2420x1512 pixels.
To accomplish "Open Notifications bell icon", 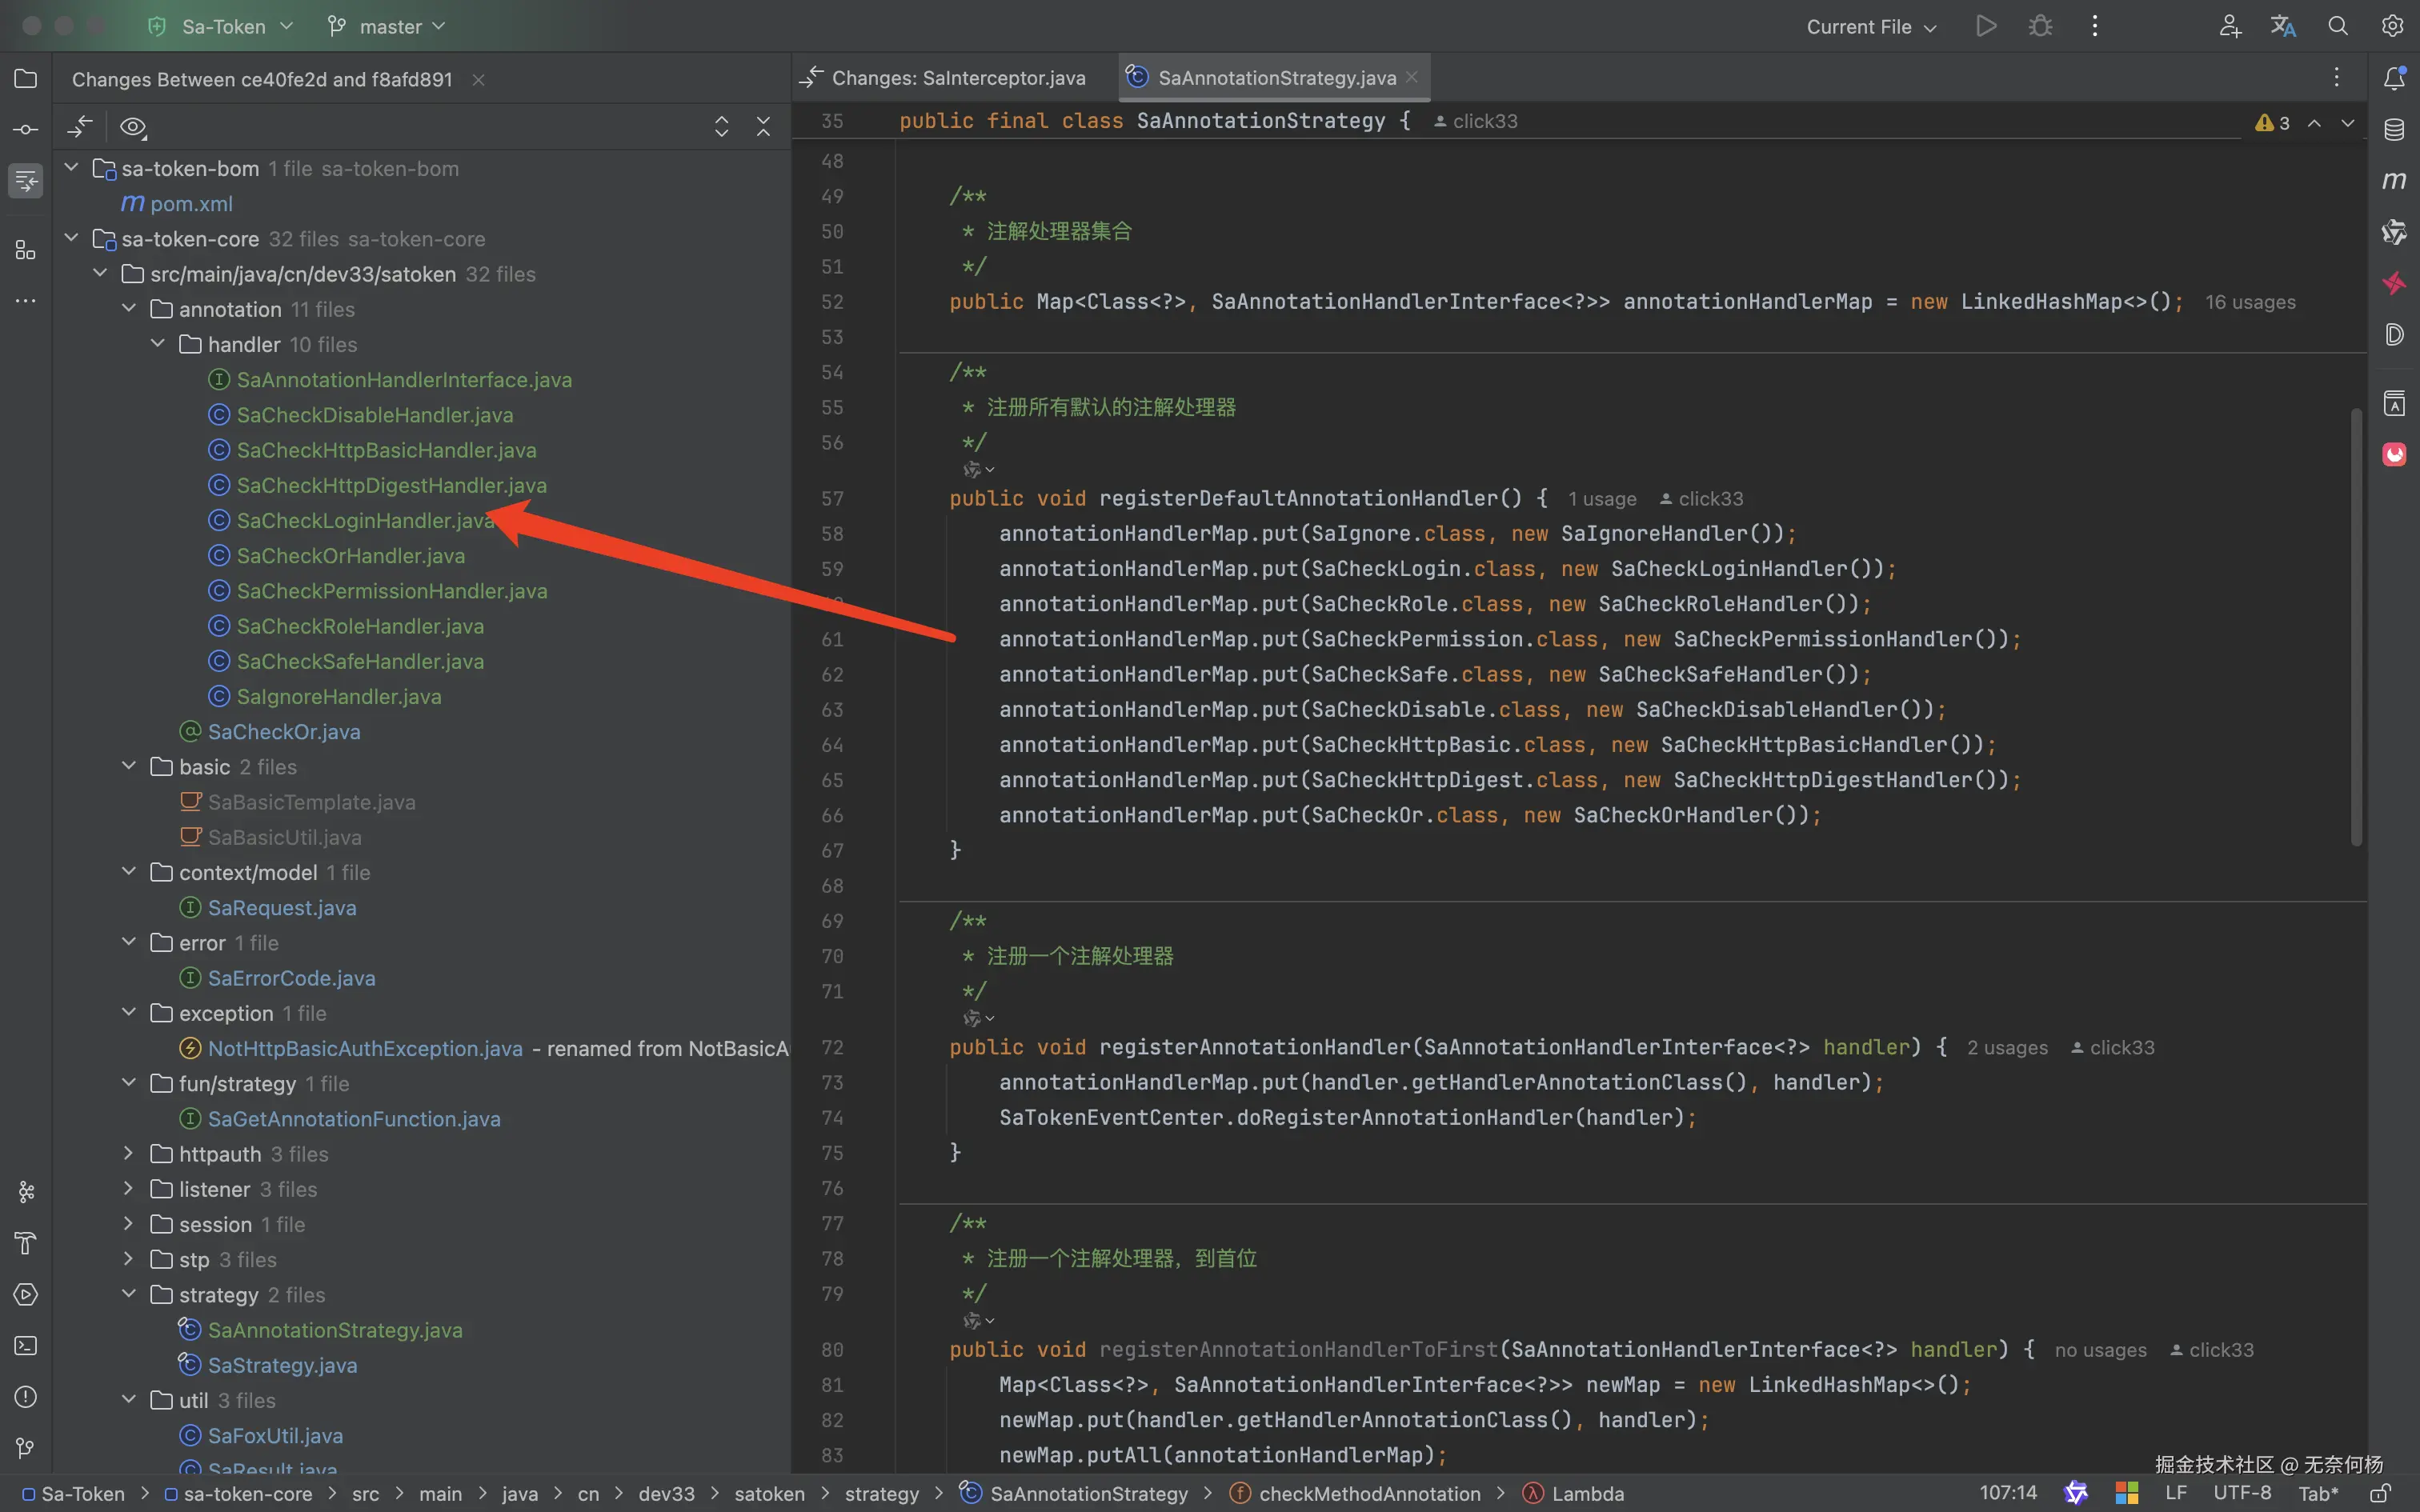I will (x=2394, y=78).
